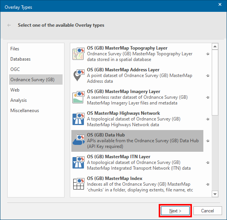
Task: Open the Analysis category
Action: pos(36,100)
